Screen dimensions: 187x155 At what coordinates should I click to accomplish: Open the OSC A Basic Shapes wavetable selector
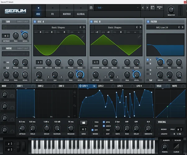(x=56, y=27)
